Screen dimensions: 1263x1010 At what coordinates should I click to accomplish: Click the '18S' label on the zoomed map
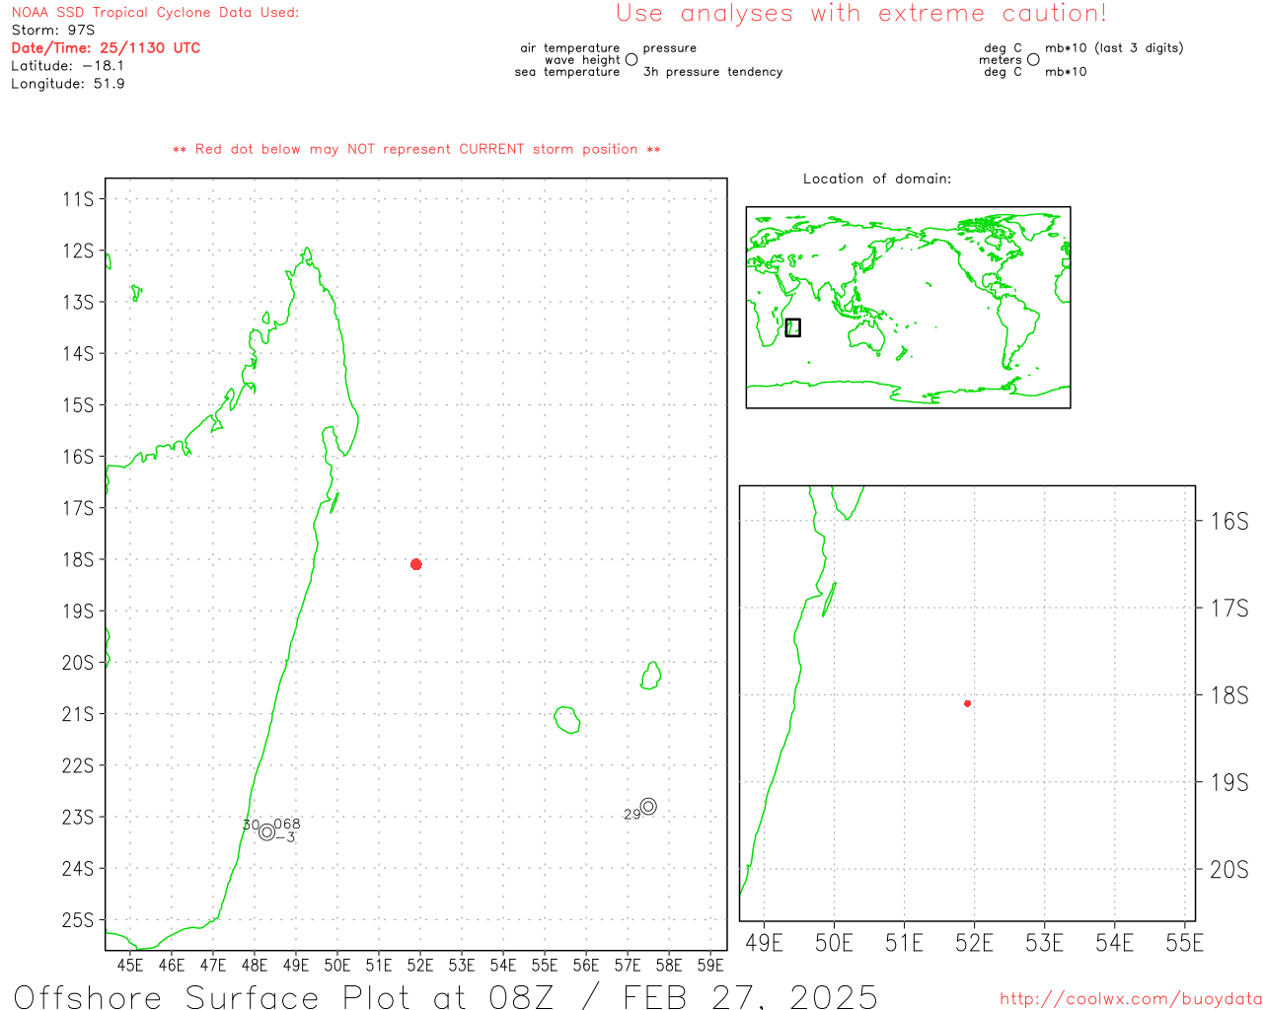[1229, 695]
